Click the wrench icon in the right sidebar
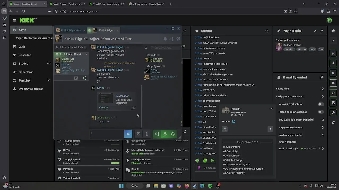The height and width of the screenshot is (190, 339). click(x=333, y=112)
